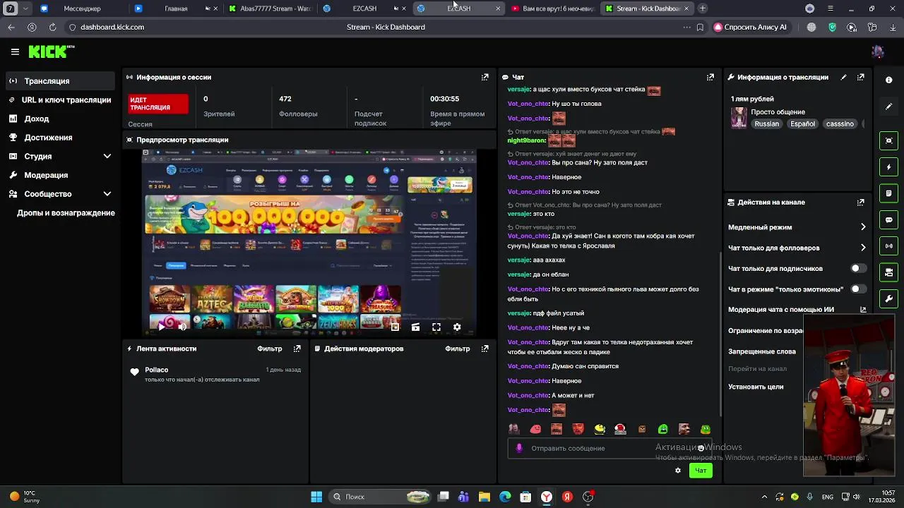This screenshot has height=508, width=904.
Task: Click Установить цели option
Action: pos(756,387)
